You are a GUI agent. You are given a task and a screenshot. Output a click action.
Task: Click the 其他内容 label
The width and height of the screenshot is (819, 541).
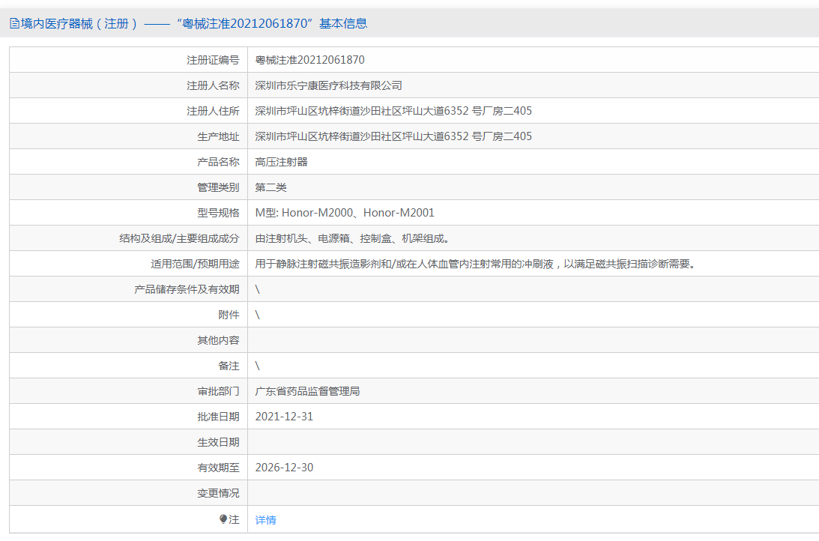[218, 340]
